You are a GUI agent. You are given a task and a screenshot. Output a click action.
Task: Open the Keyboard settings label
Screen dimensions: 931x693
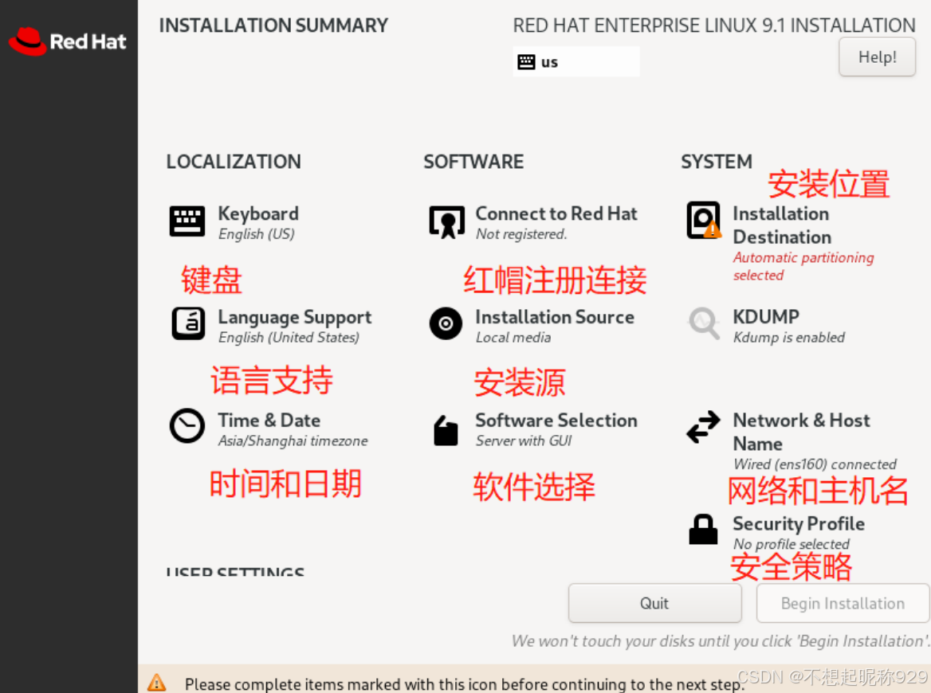(x=258, y=213)
